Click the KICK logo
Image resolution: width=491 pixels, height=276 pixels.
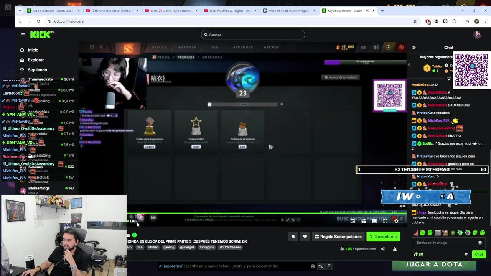(x=42, y=34)
